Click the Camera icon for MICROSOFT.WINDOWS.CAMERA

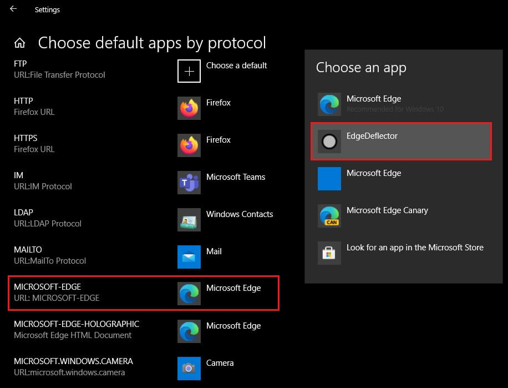click(x=189, y=369)
